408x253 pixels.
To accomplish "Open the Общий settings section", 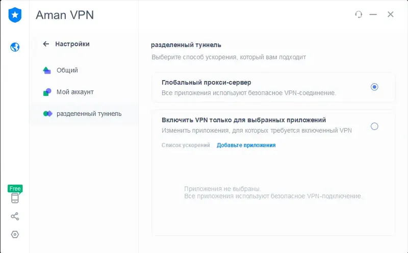I will tap(67, 70).
